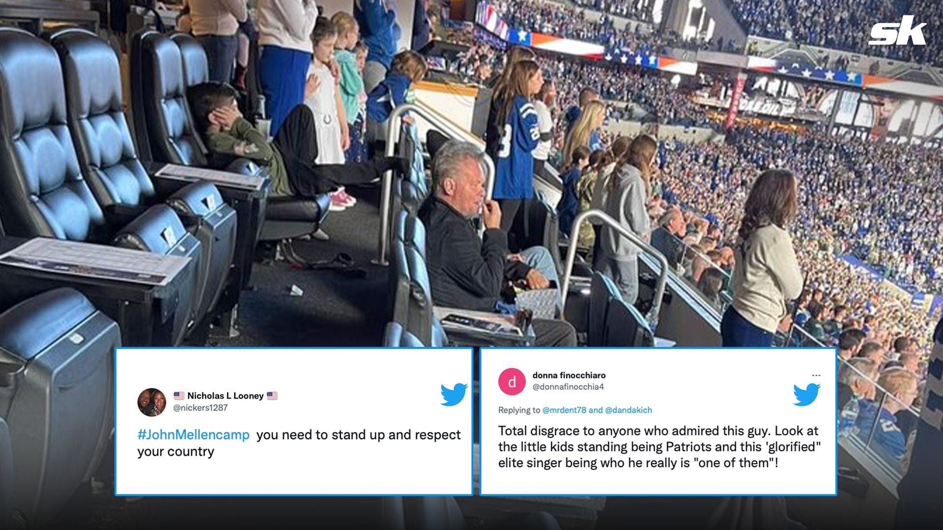Click the donna finocchiaro display name
The image size is (943, 530).
[569, 375]
